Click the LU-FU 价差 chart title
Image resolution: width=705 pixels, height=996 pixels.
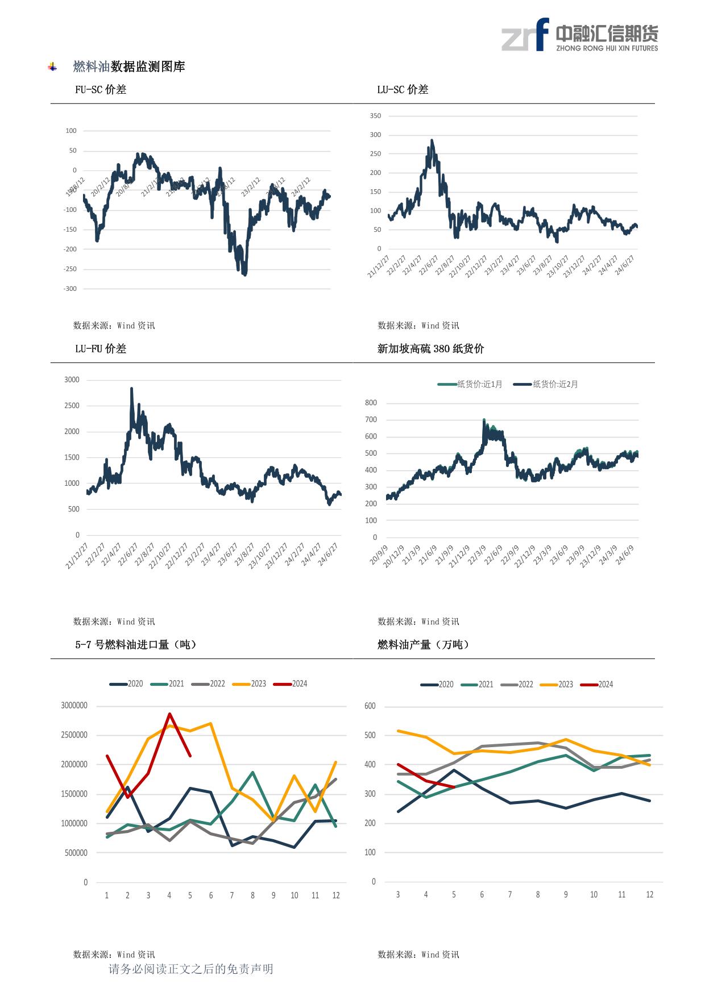[101, 348]
